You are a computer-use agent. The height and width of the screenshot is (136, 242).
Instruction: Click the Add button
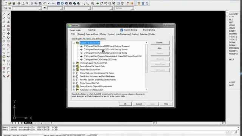point(160,48)
